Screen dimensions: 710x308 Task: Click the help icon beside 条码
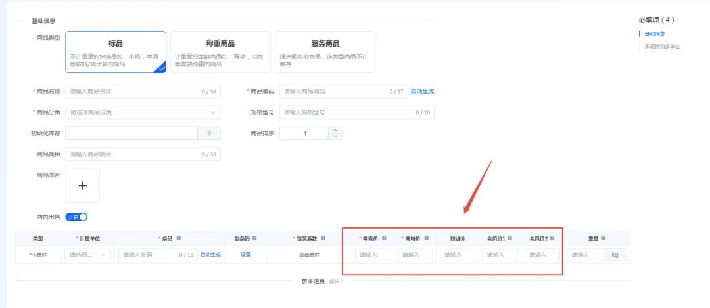coord(178,238)
